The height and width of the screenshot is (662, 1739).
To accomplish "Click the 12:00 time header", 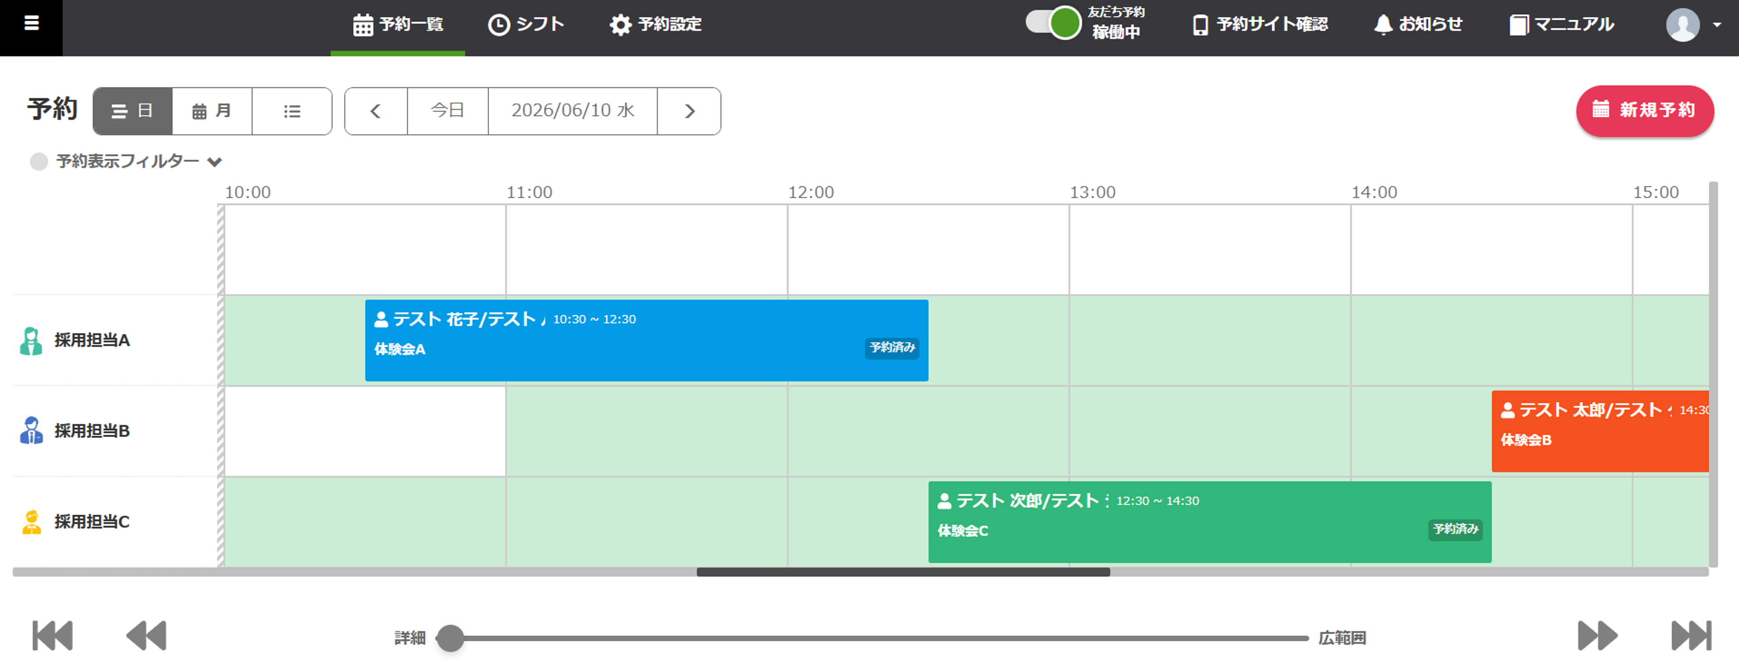I will coord(811,193).
